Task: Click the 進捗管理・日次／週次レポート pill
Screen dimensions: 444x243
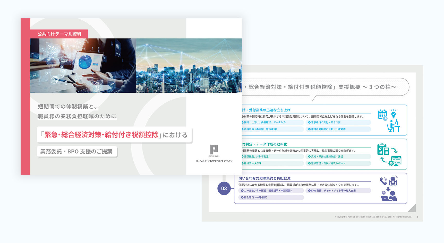Action: (338, 163)
